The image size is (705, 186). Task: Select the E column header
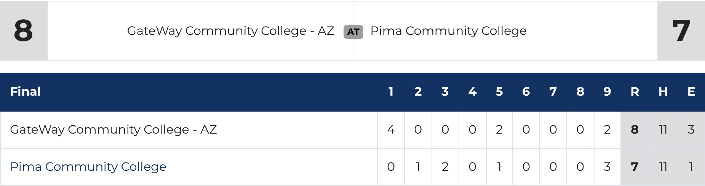(x=691, y=91)
